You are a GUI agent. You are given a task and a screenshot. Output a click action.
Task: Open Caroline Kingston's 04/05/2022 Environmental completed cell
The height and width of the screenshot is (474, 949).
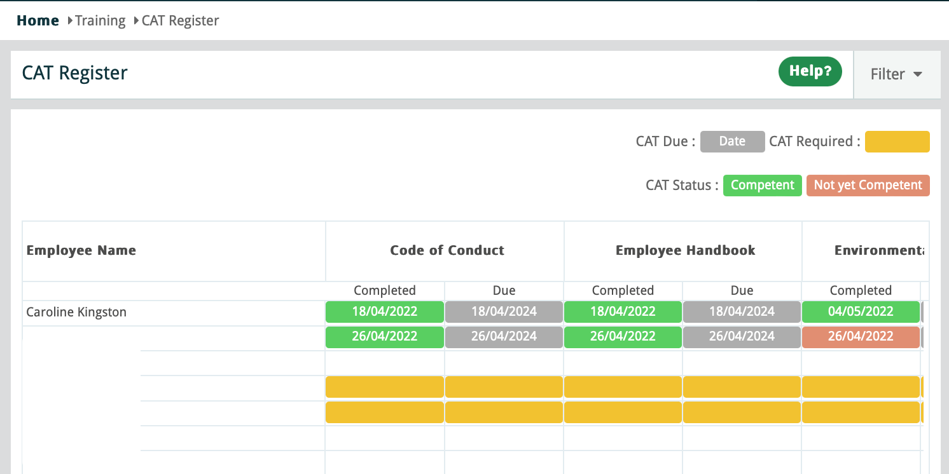pos(860,312)
